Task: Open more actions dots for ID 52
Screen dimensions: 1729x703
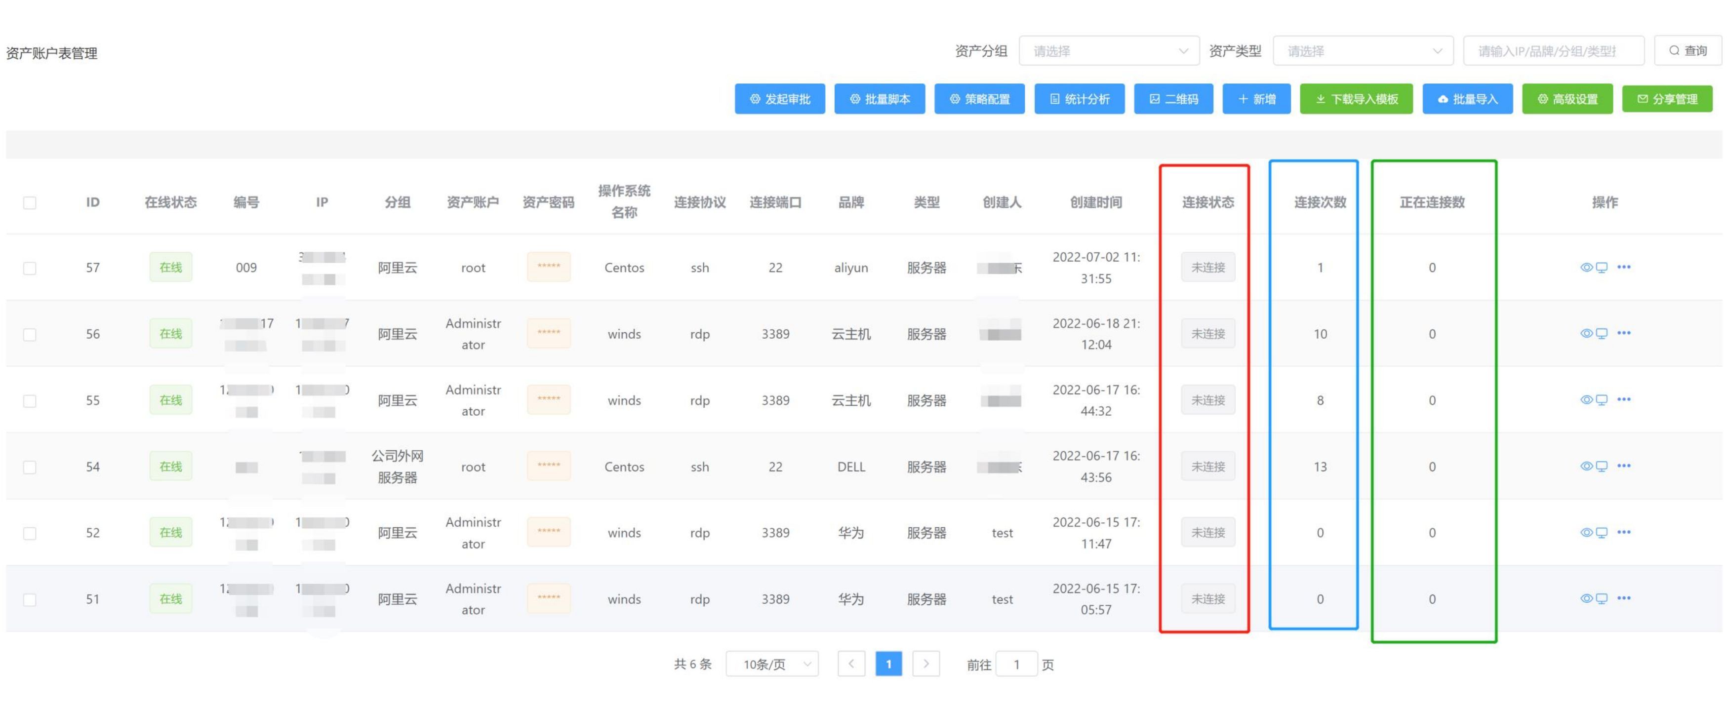Action: tap(1624, 532)
